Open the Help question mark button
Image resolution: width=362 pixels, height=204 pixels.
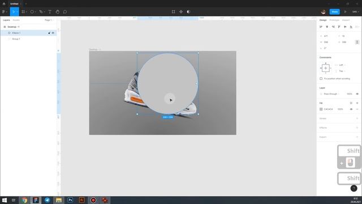pyautogui.click(x=354, y=188)
